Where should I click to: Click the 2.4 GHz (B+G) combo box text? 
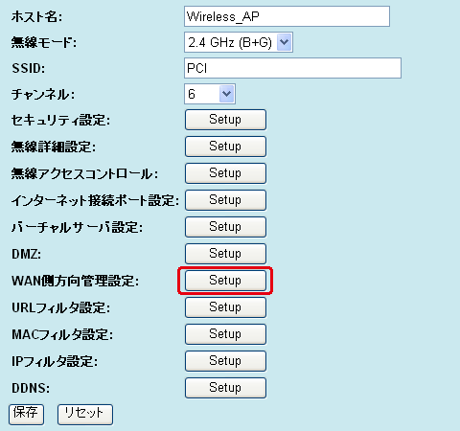(x=230, y=42)
